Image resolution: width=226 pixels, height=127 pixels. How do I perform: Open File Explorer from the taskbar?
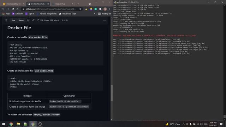tap(18, 124)
